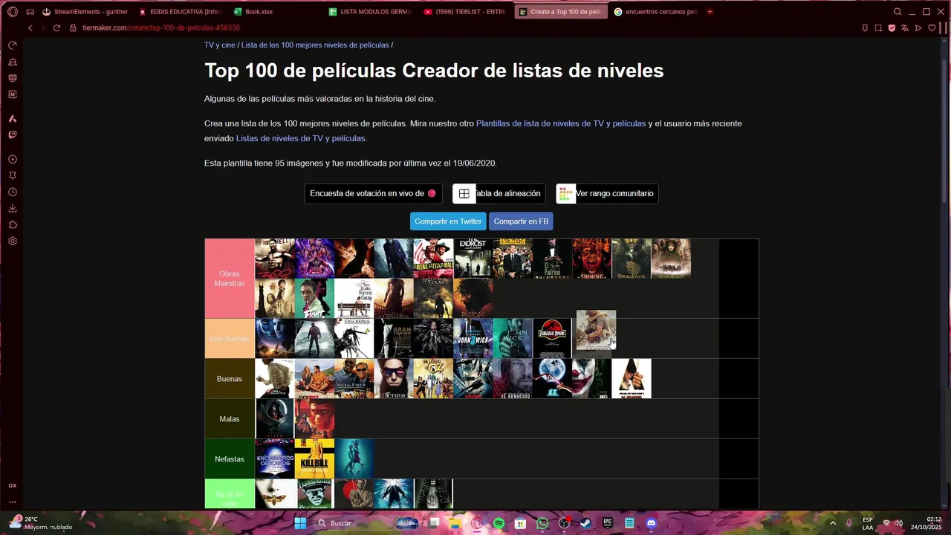
Task: Switch to the LISTA MODULOS GERMA tab
Action: [369, 12]
